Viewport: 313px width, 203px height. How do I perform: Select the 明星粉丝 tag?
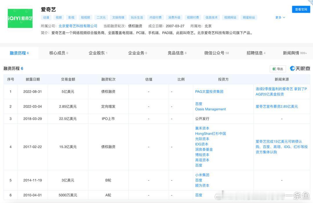tap(249, 18)
